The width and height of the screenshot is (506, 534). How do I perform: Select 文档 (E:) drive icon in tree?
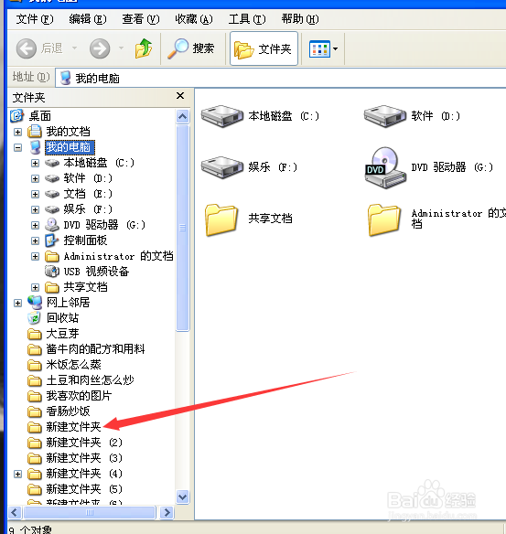click(x=52, y=194)
